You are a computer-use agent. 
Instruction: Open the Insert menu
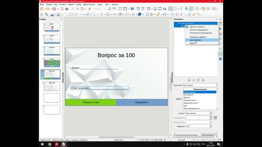point(63,4)
